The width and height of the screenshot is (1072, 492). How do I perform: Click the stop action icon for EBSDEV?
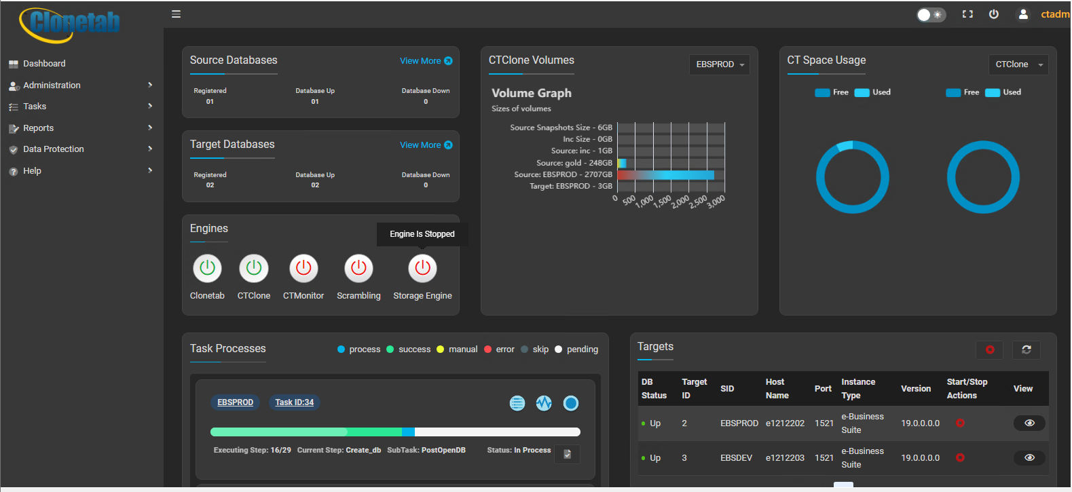960,457
